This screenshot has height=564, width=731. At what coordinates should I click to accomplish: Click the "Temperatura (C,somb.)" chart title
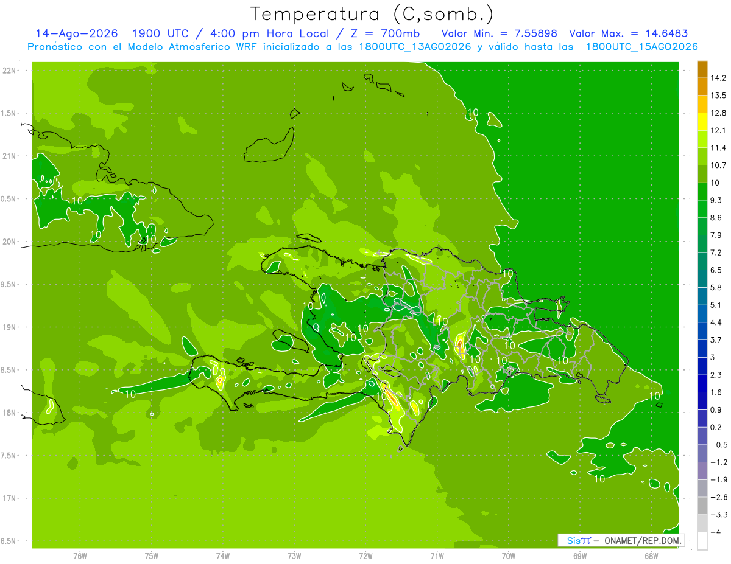372,13
